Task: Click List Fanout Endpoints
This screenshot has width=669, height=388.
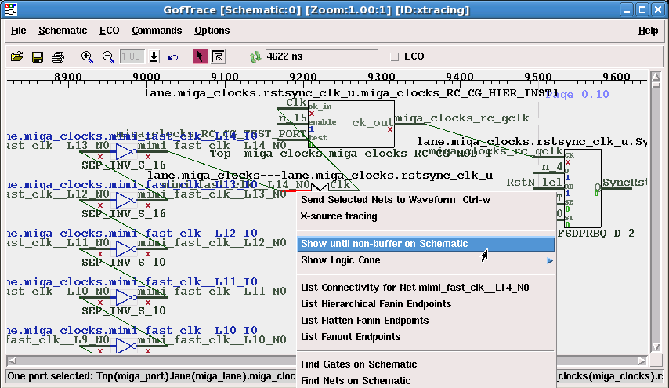Action: [350, 337]
